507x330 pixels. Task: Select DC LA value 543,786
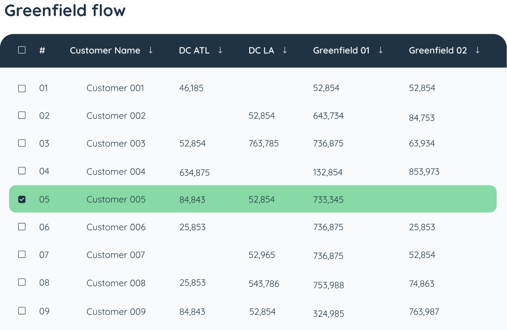[264, 284]
